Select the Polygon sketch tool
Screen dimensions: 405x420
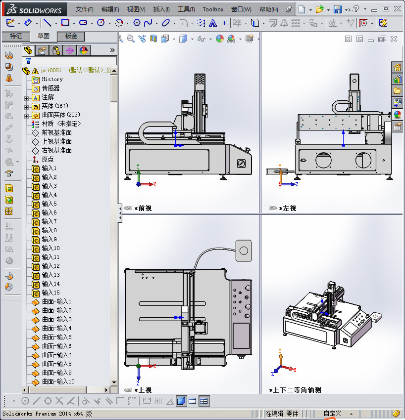click(x=137, y=23)
